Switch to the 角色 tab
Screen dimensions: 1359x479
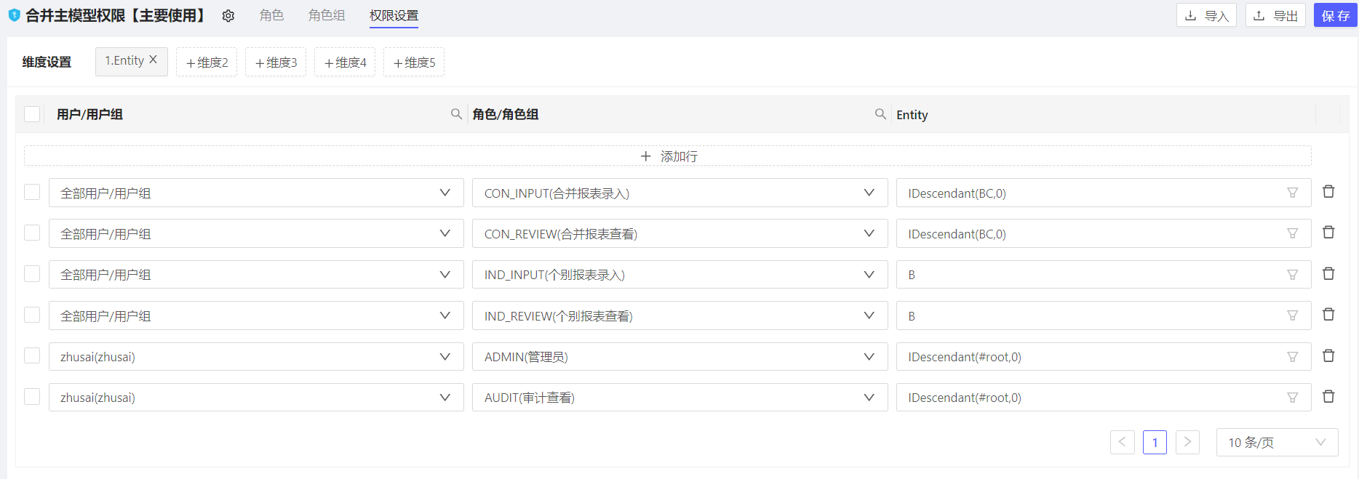click(x=271, y=15)
